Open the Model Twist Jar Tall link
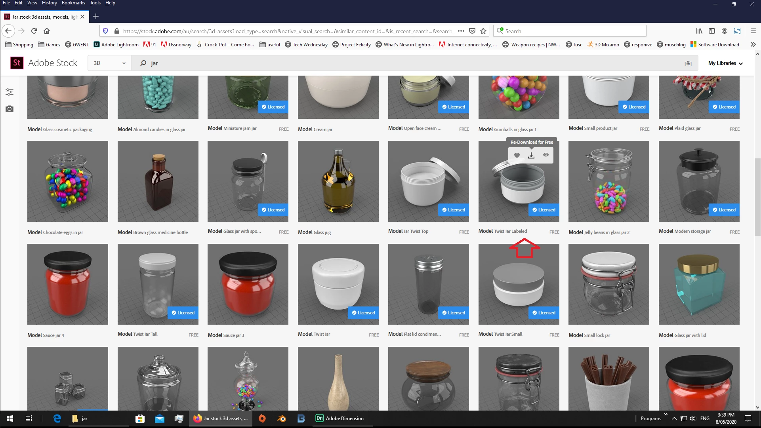Viewport: 761px width, 428px height. tap(137, 334)
